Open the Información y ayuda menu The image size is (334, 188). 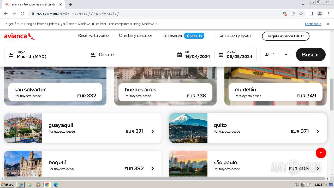click(x=233, y=36)
